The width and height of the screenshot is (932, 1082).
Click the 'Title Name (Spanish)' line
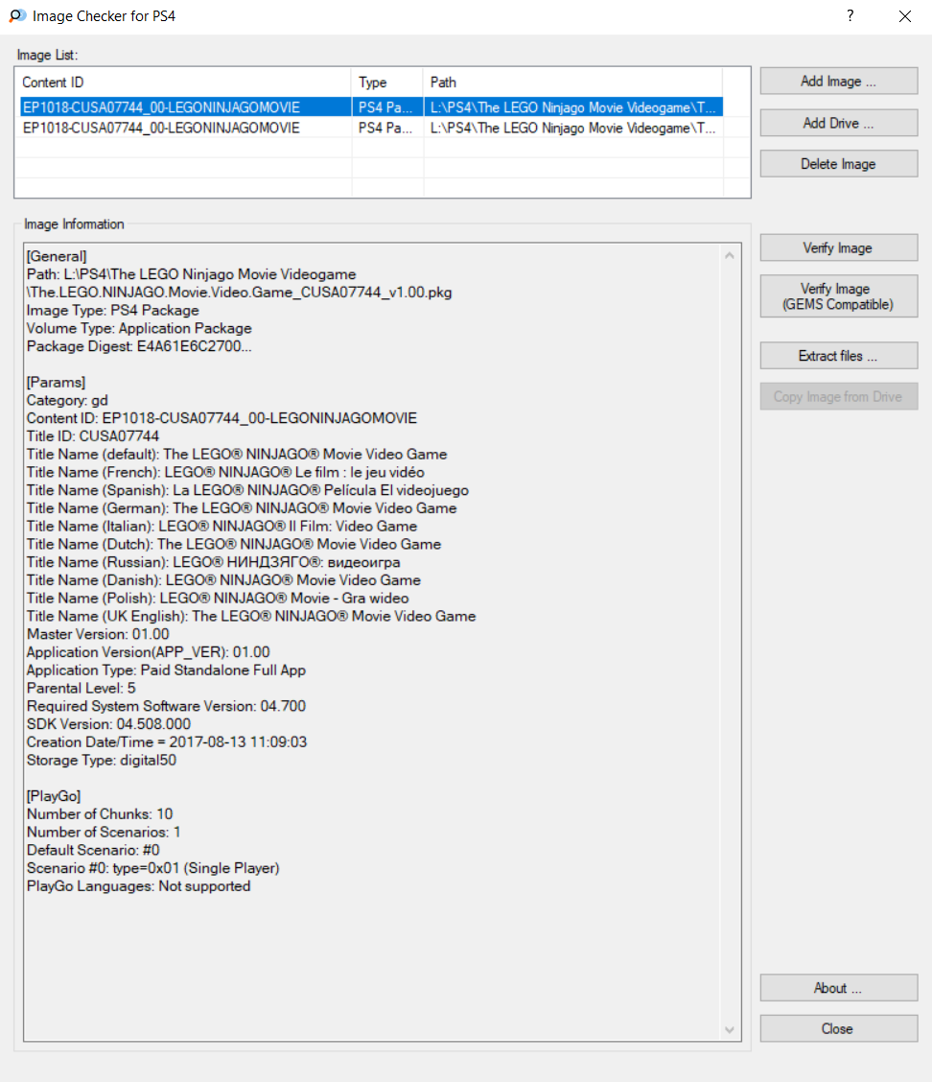(x=247, y=489)
